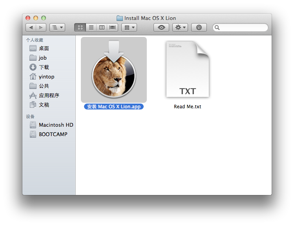Open the path list dropdown
Viewport: 294px width, 226px height.
(x=57, y=27)
